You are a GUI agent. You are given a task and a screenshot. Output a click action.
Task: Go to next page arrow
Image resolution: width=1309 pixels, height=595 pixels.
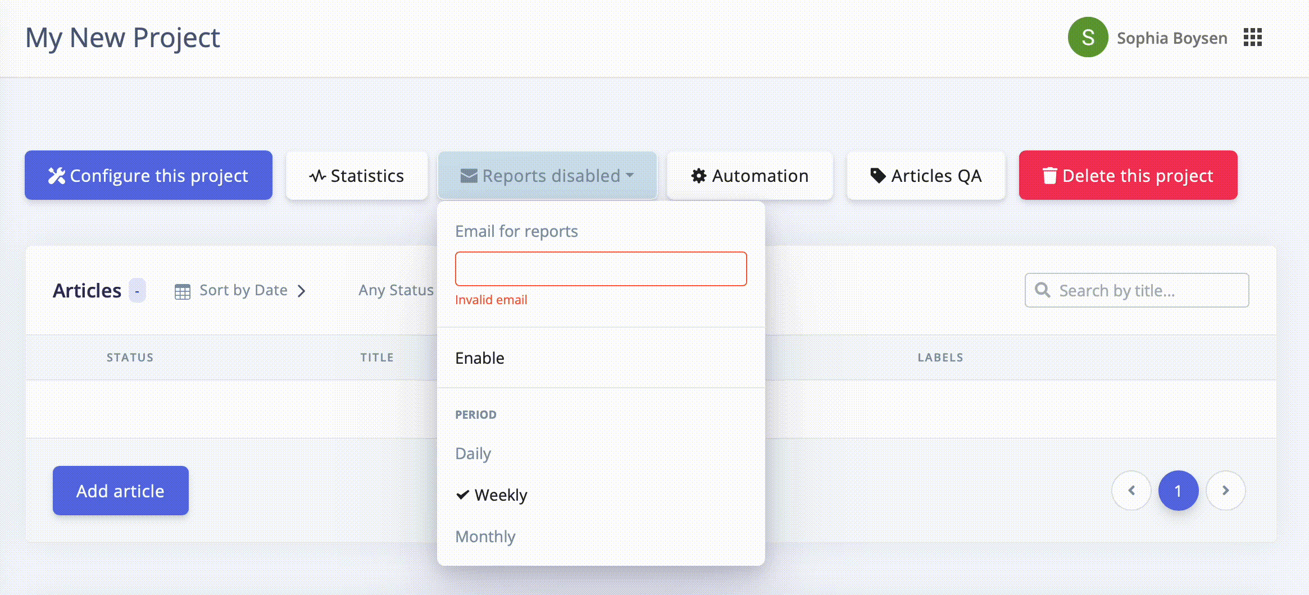pos(1225,491)
